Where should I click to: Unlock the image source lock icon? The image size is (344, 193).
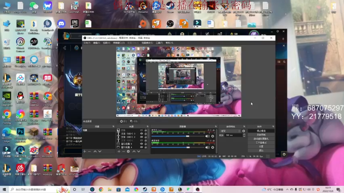click(146, 130)
